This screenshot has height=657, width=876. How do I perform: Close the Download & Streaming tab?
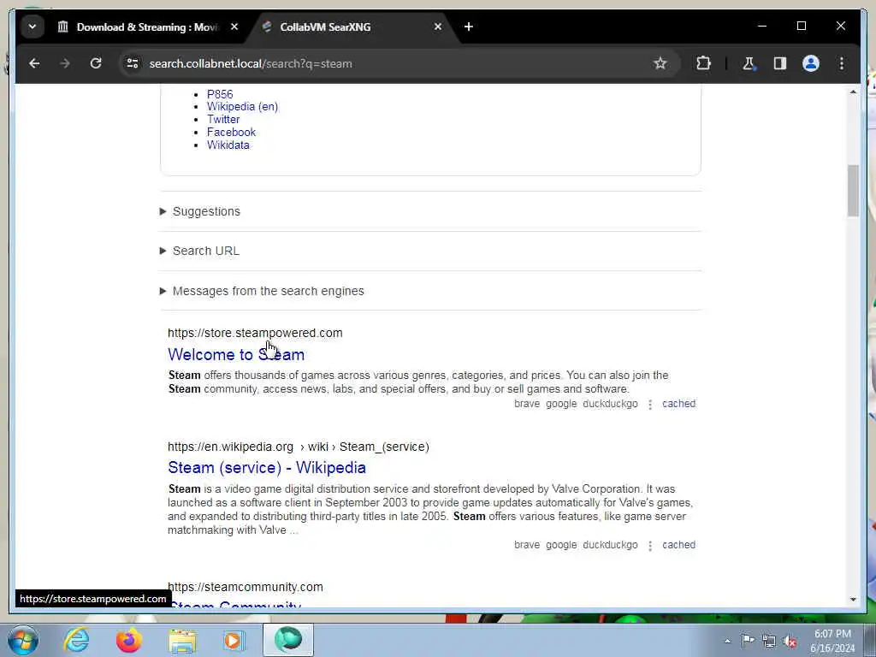click(x=234, y=27)
